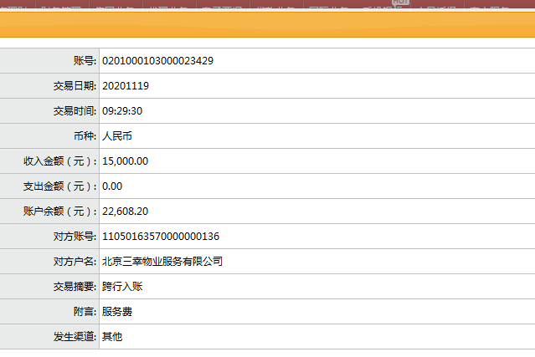Click the account balance 22,608.20
535x357 pixels.
coord(126,212)
